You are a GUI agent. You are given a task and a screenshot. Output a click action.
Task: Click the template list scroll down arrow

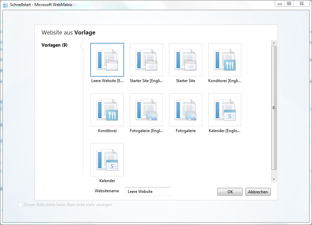pyautogui.click(x=274, y=179)
